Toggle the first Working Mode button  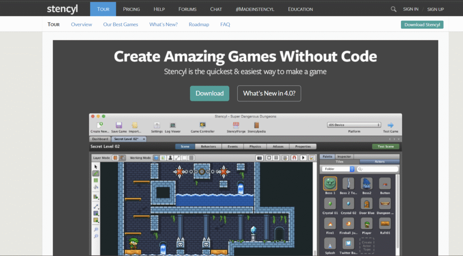point(156,158)
